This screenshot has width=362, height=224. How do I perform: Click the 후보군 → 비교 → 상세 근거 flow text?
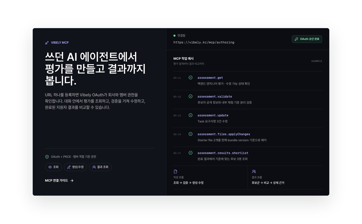(x=268, y=183)
